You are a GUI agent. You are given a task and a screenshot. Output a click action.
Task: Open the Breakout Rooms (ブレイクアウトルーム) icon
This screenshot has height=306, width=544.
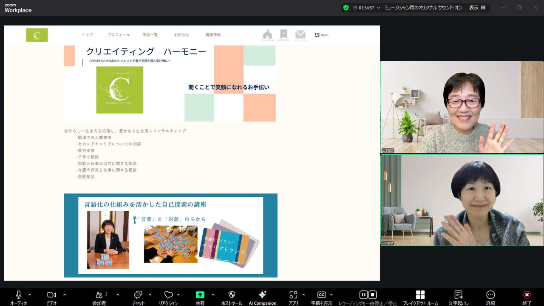[x=420, y=295]
